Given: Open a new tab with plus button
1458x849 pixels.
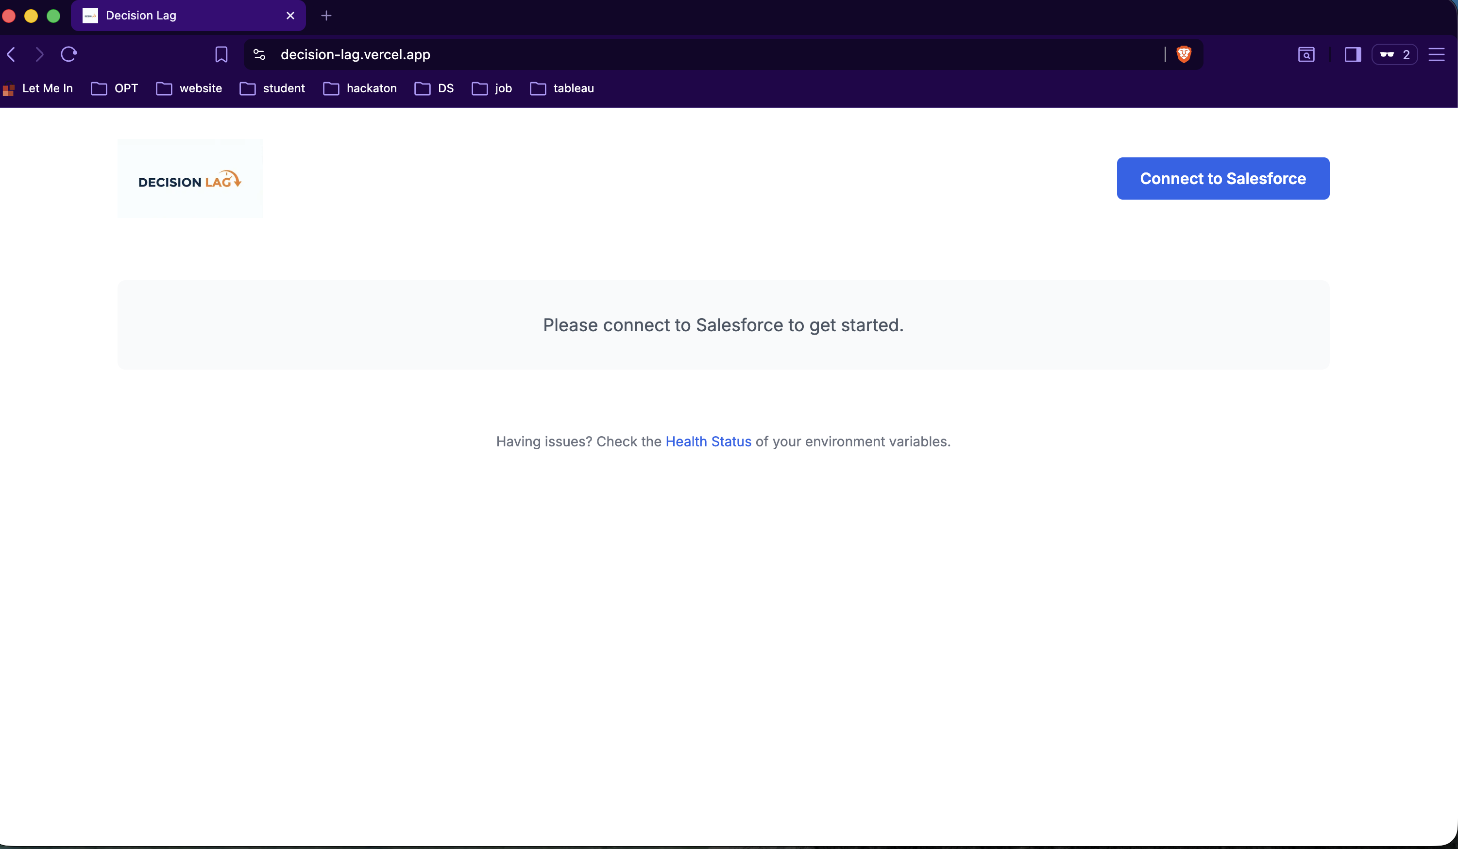Looking at the screenshot, I should pyautogui.click(x=326, y=16).
